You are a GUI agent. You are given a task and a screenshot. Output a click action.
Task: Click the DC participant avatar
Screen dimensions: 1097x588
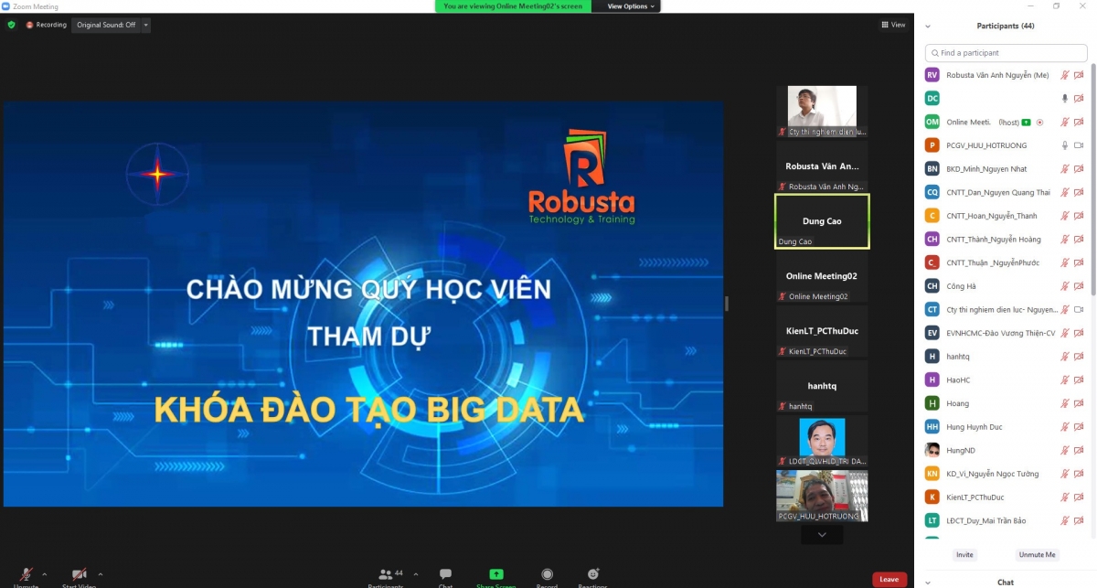point(932,98)
